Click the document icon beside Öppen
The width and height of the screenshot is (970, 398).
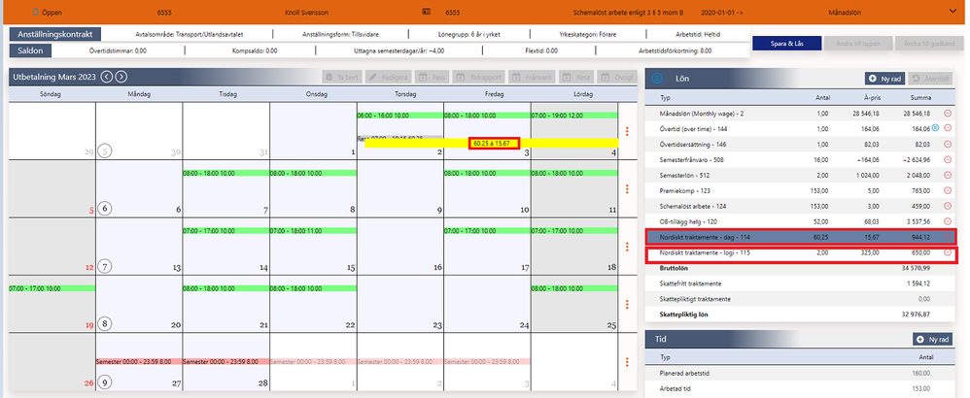tap(35, 13)
